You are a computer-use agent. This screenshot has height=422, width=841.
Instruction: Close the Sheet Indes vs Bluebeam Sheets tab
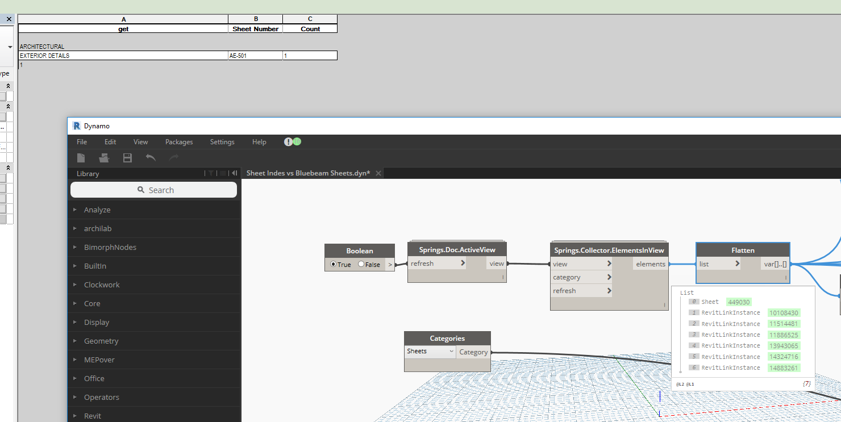[x=378, y=173]
